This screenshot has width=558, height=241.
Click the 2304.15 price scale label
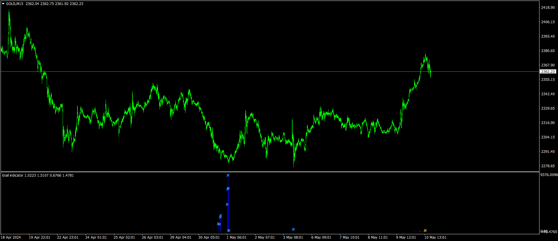548,137
